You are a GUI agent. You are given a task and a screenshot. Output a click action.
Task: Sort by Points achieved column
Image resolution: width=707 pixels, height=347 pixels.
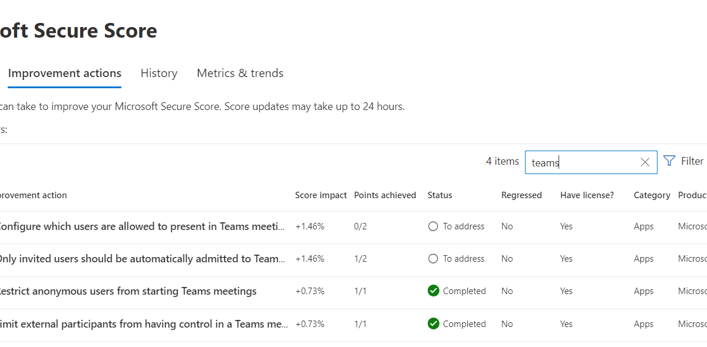click(x=385, y=195)
